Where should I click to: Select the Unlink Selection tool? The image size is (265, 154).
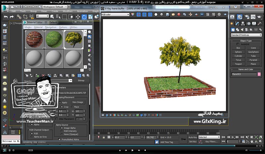pos(25,17)
